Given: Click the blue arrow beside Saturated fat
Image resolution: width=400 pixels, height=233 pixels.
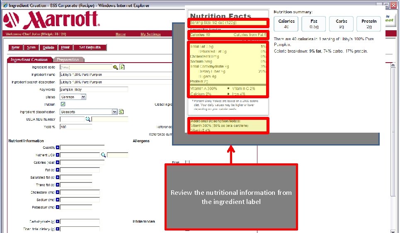Looking at the screenshot, I should click(x=58, y=177).
